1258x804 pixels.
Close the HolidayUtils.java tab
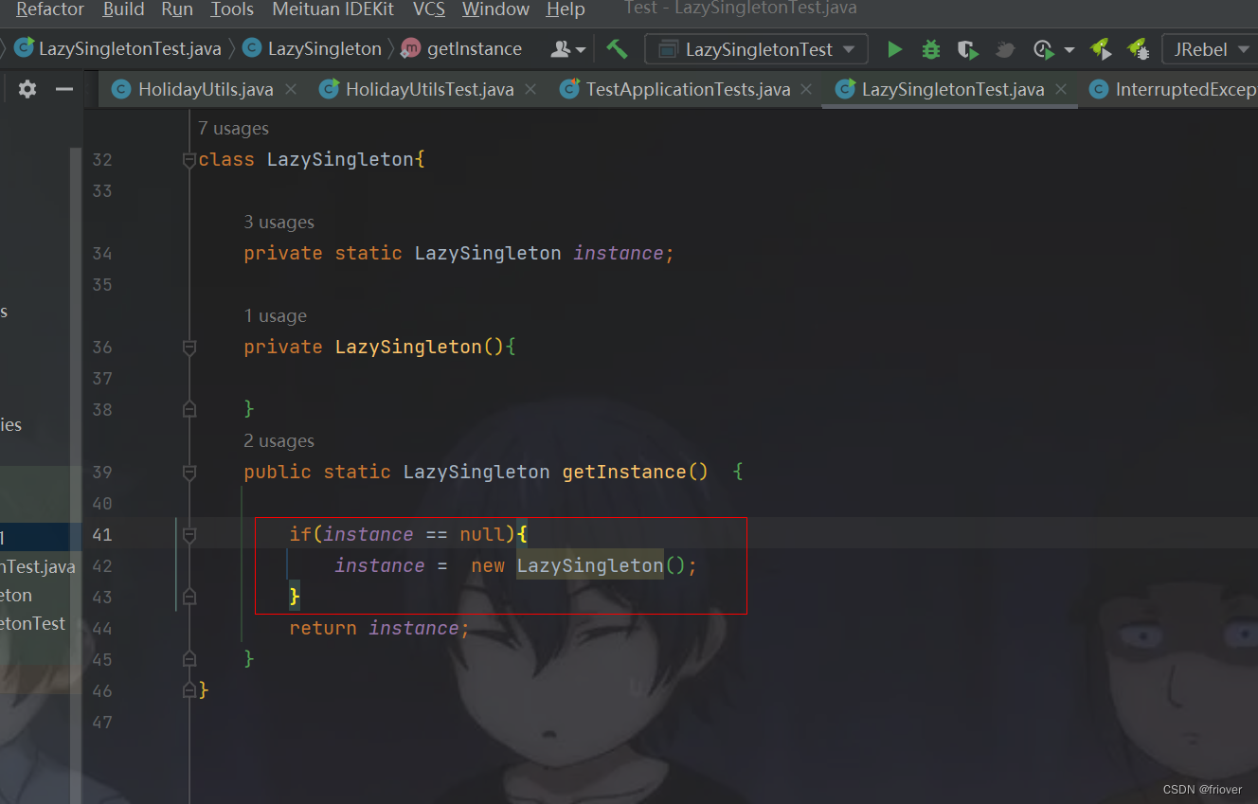tap(291, 89)
